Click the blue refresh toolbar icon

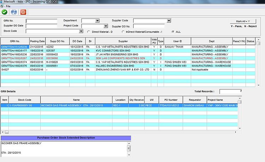[14, 12]
